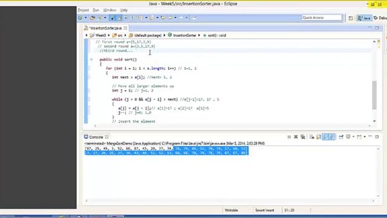Click the console horizontal scrollbar right arrow
The width and height of the screenshot is (387, 218).
coord(373,201)
